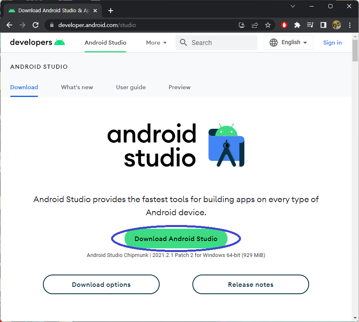This screenshot has width=359, height=322.
Task: Open the tab search chevron
Action: click(x=293, y=6)
